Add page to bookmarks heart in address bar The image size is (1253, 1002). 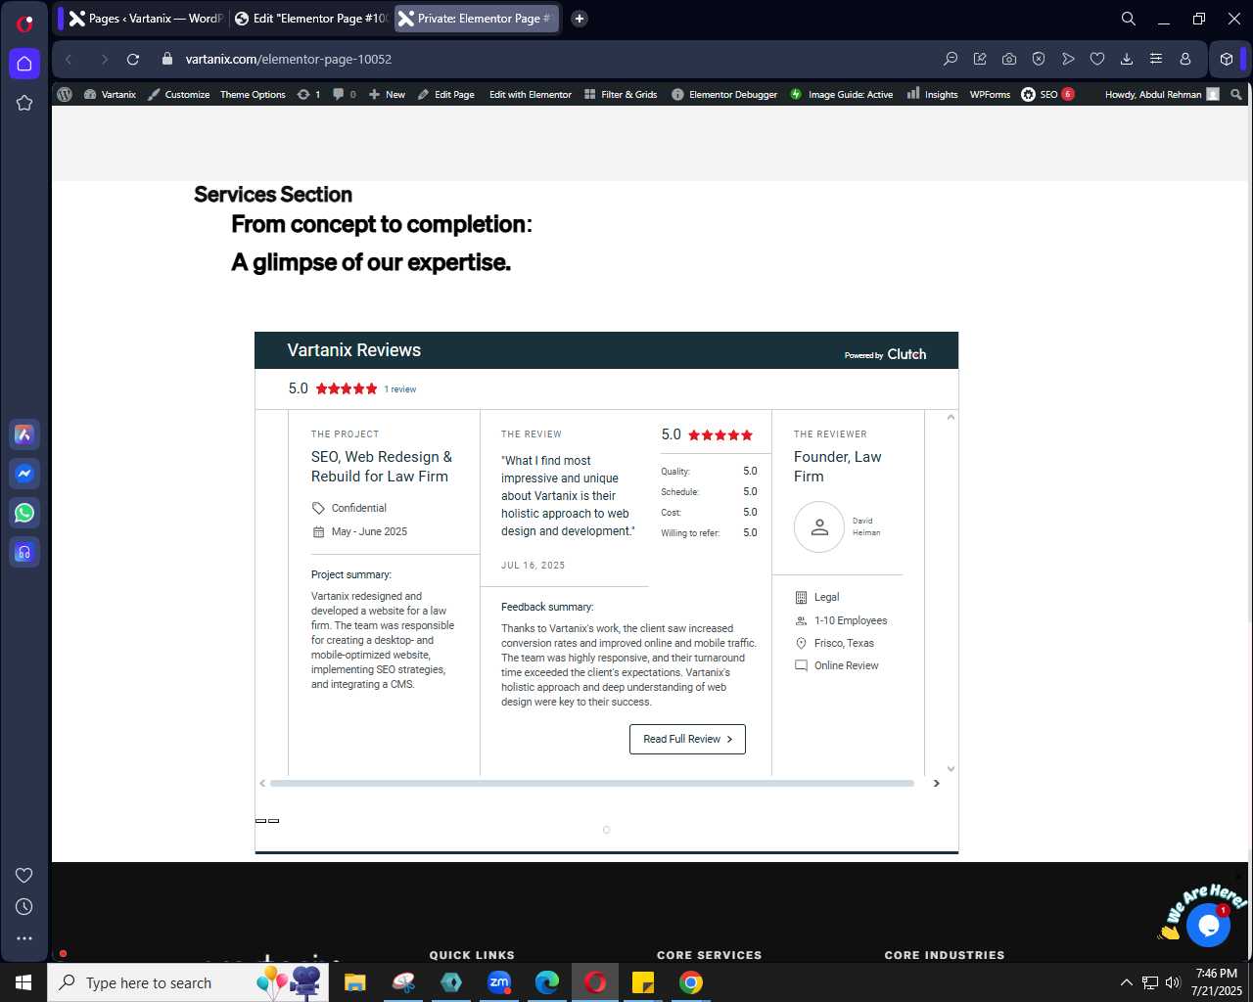point(1097,59)
